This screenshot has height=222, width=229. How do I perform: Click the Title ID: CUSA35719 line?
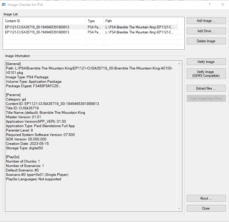click(22, 108)
